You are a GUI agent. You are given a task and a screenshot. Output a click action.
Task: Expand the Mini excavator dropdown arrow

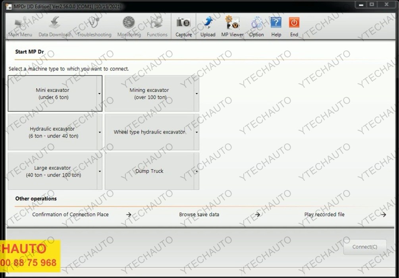point(99,94)
